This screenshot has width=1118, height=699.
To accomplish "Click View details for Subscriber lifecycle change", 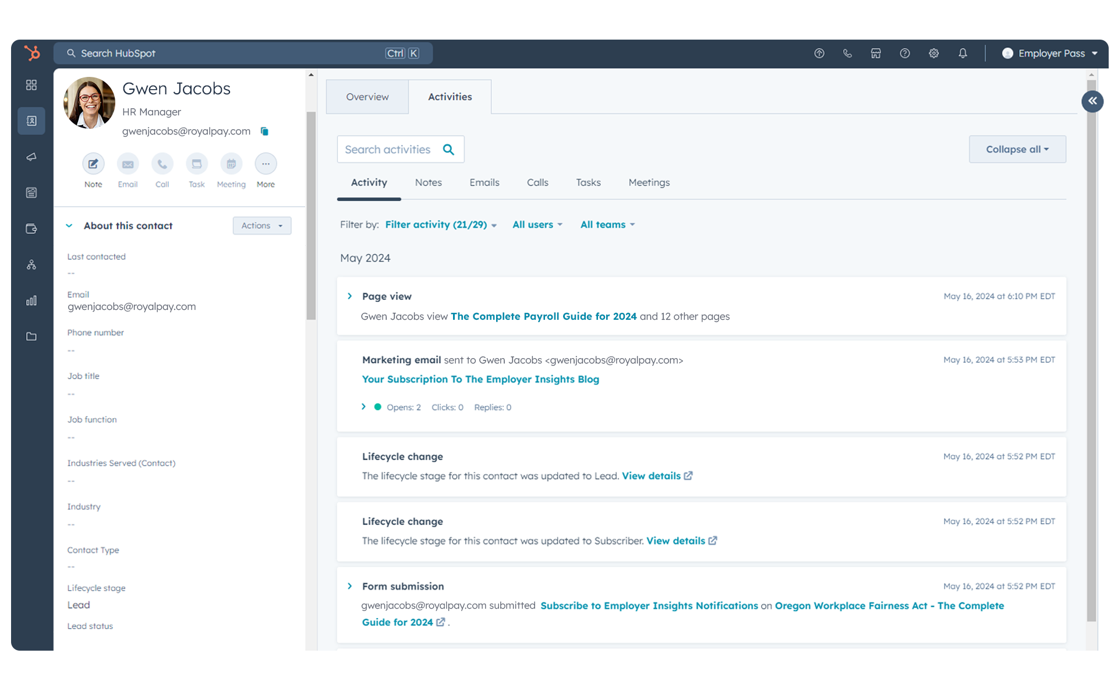I will point(675,541).
